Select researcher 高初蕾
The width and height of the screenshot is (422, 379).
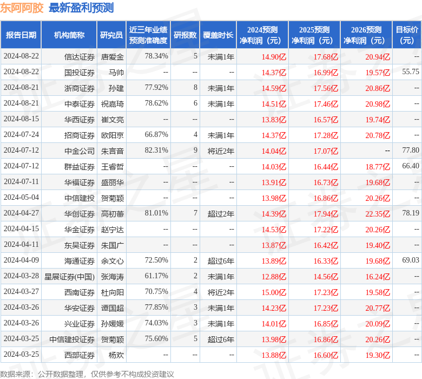click(113, 214)
